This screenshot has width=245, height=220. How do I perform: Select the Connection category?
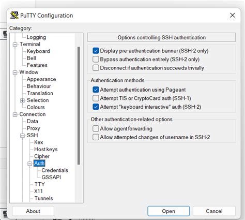coord(33,114)
